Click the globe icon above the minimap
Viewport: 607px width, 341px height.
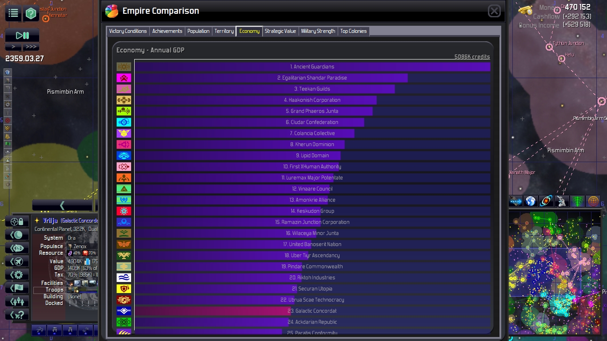click(x=531, y=201)
